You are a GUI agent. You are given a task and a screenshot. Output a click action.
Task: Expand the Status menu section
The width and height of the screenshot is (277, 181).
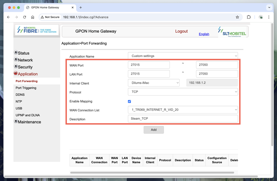pos(16,53)
